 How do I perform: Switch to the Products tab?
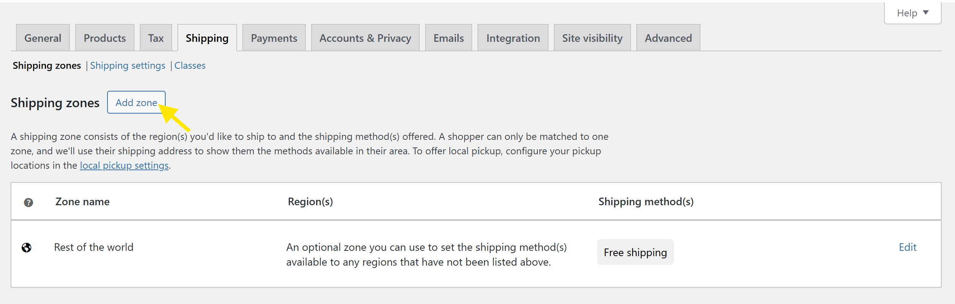[105, 38]
